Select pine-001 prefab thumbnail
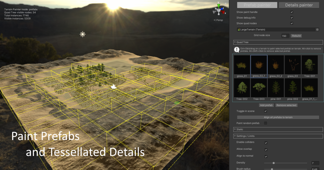This screenshot has width=324, height=170. (x=276, y=90)
